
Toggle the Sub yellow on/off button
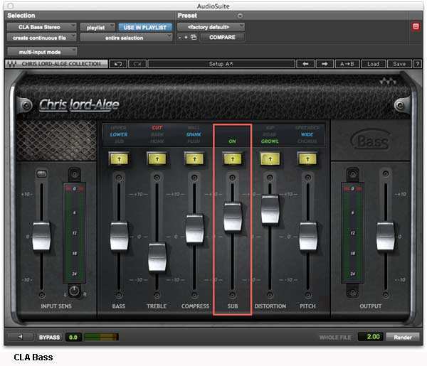(232, 159)
